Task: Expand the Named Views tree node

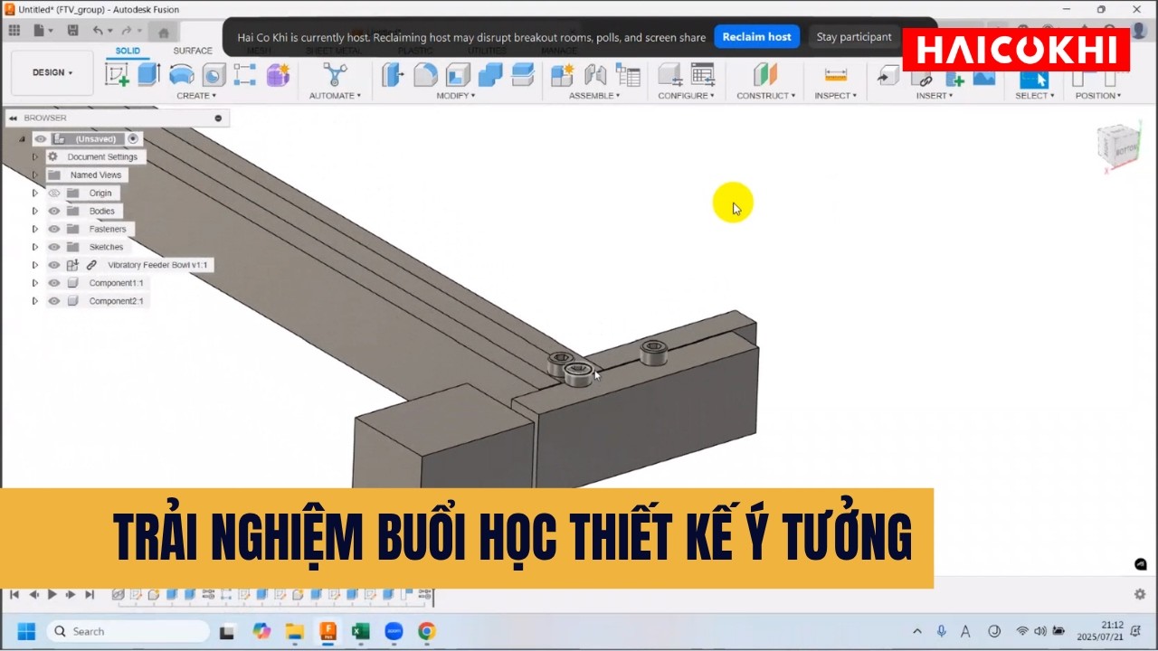Action: click(35, 175)
